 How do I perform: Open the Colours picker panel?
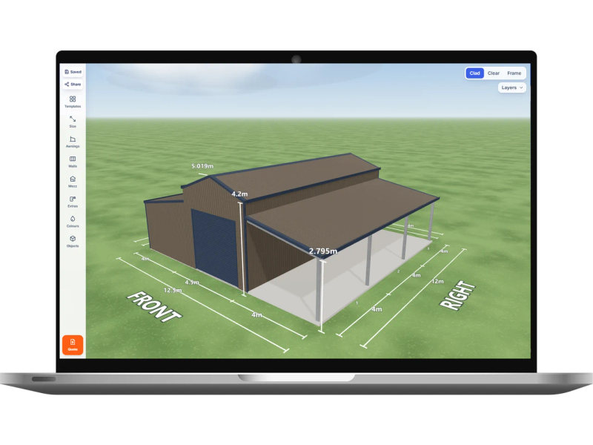coord(73,221)
